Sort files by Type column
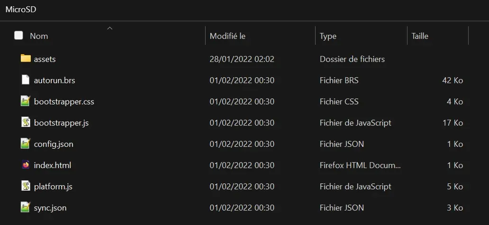Viewport: 489px width, 225px height. coord(328,36)
